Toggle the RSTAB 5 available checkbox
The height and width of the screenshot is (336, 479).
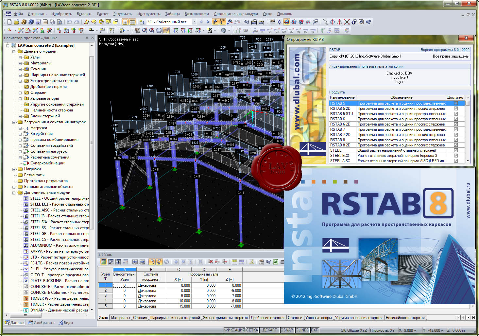456,103
